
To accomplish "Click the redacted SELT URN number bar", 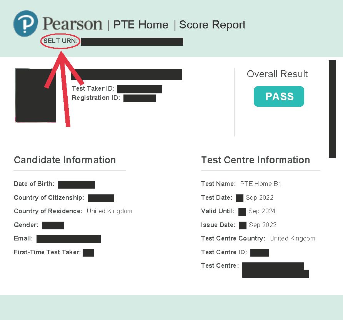I will tap(132, 41).
